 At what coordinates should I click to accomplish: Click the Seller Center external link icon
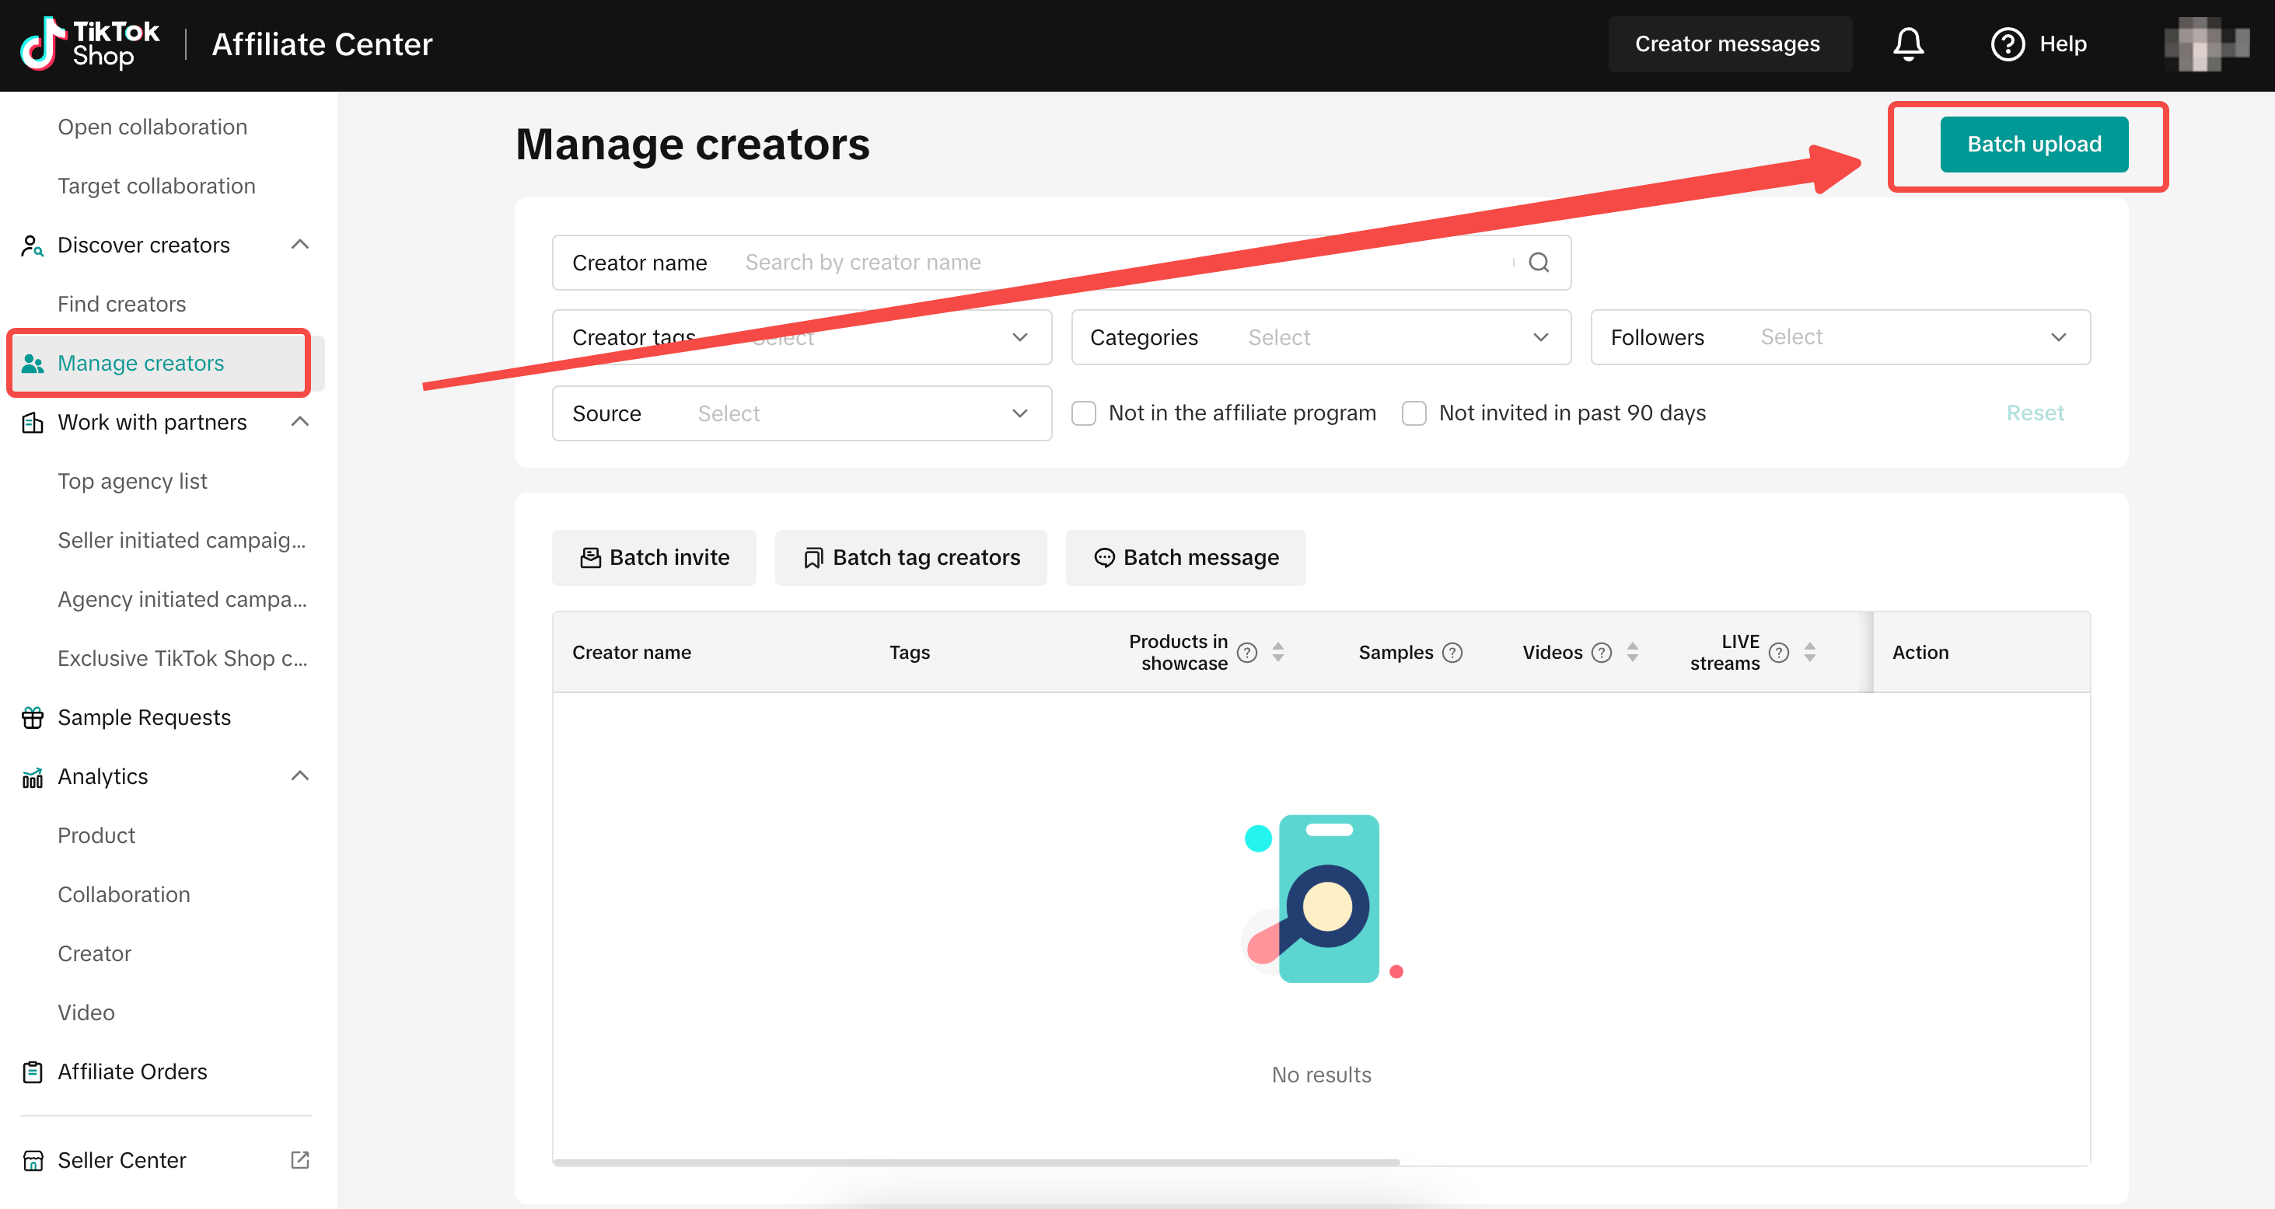point(299,1159)
